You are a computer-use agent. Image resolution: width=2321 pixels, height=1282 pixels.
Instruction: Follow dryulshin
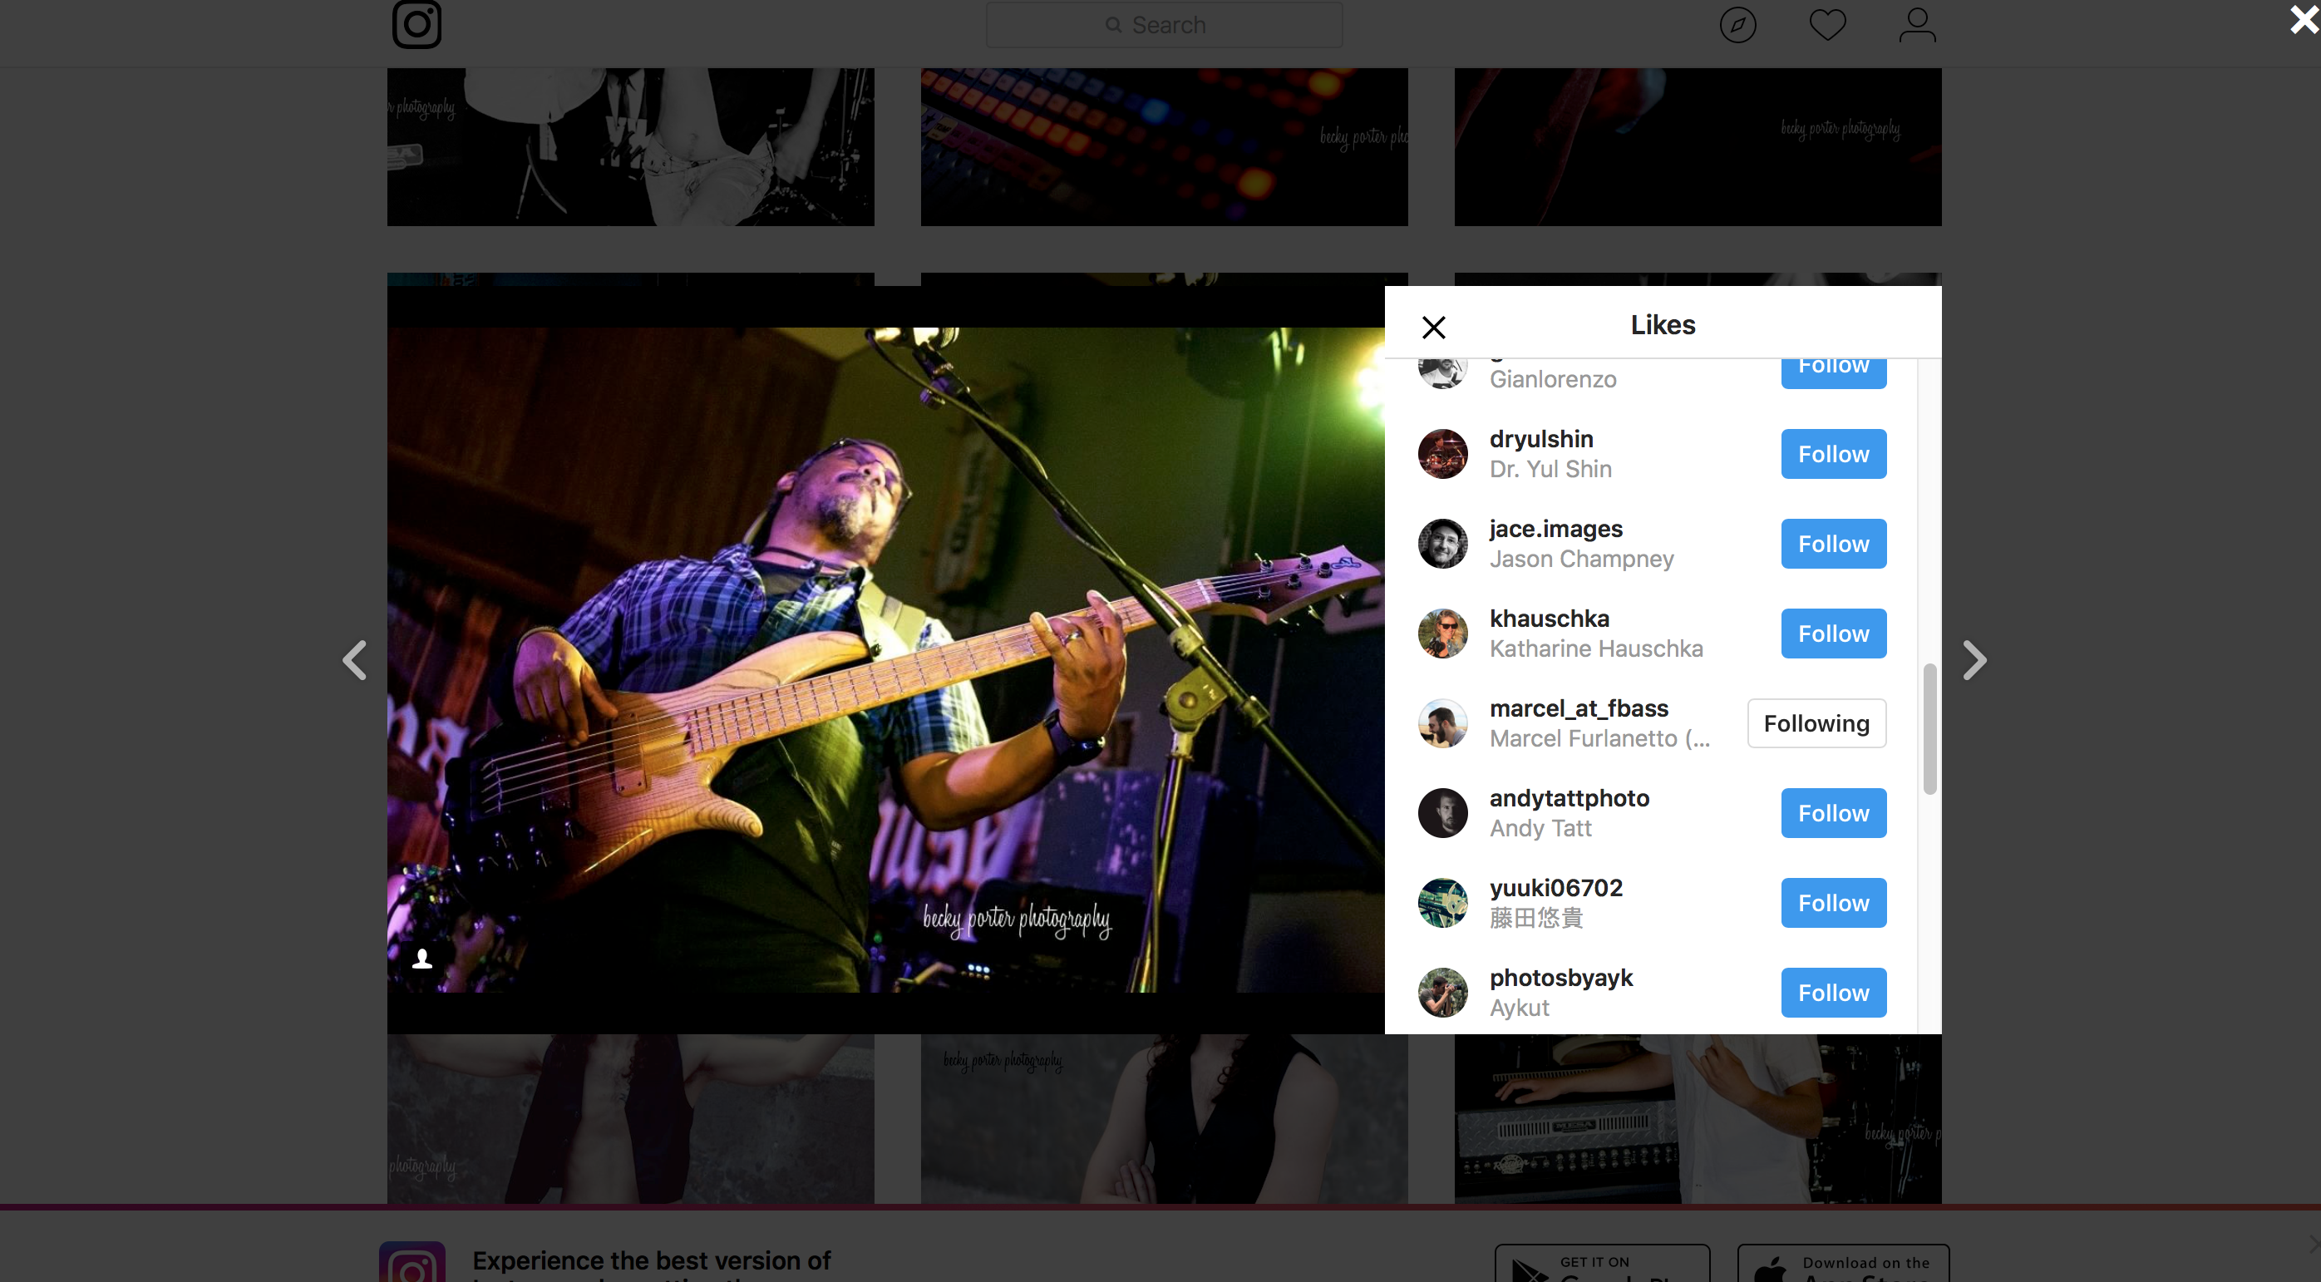coord(1834,454)
